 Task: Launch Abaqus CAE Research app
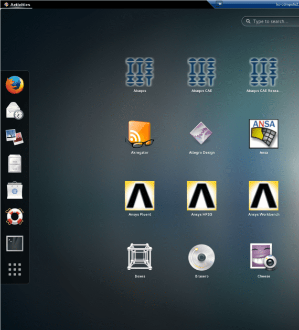click(264, 75)
